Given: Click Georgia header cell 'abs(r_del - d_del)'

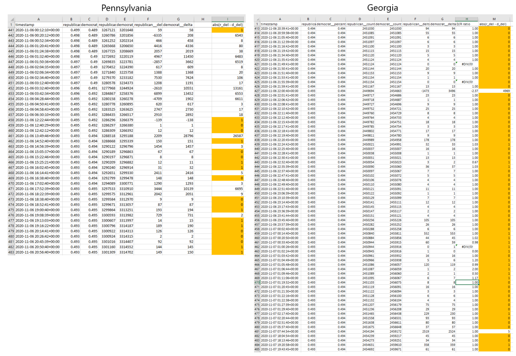Looking at the screenshot, I should pyautogui.click(x=494, y=24).
